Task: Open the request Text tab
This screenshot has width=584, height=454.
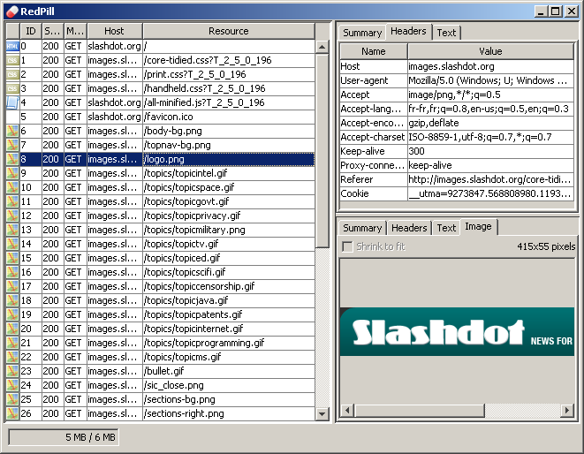Action: [446, 33]
